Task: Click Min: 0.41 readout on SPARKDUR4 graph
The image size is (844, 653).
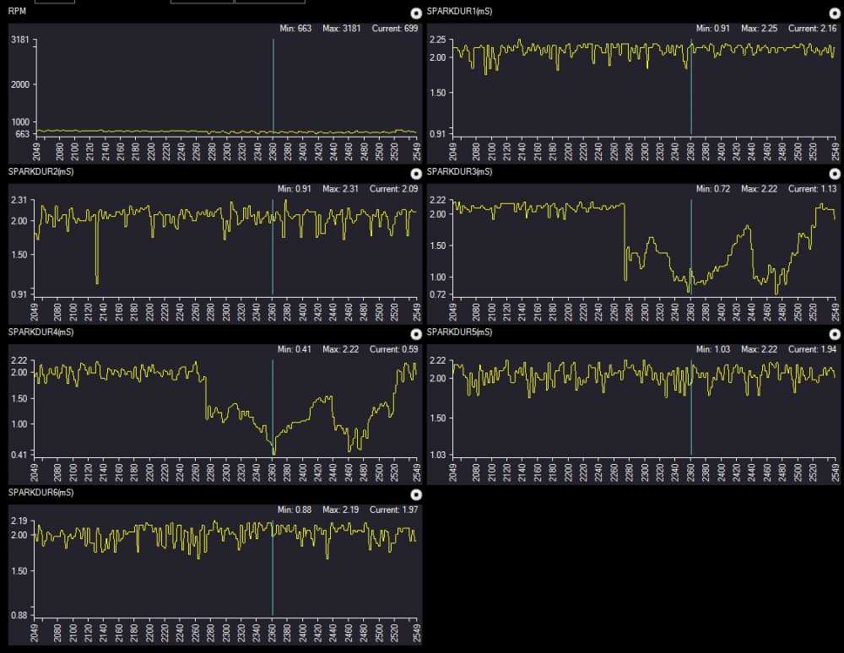Action: (x=295, y=349)
